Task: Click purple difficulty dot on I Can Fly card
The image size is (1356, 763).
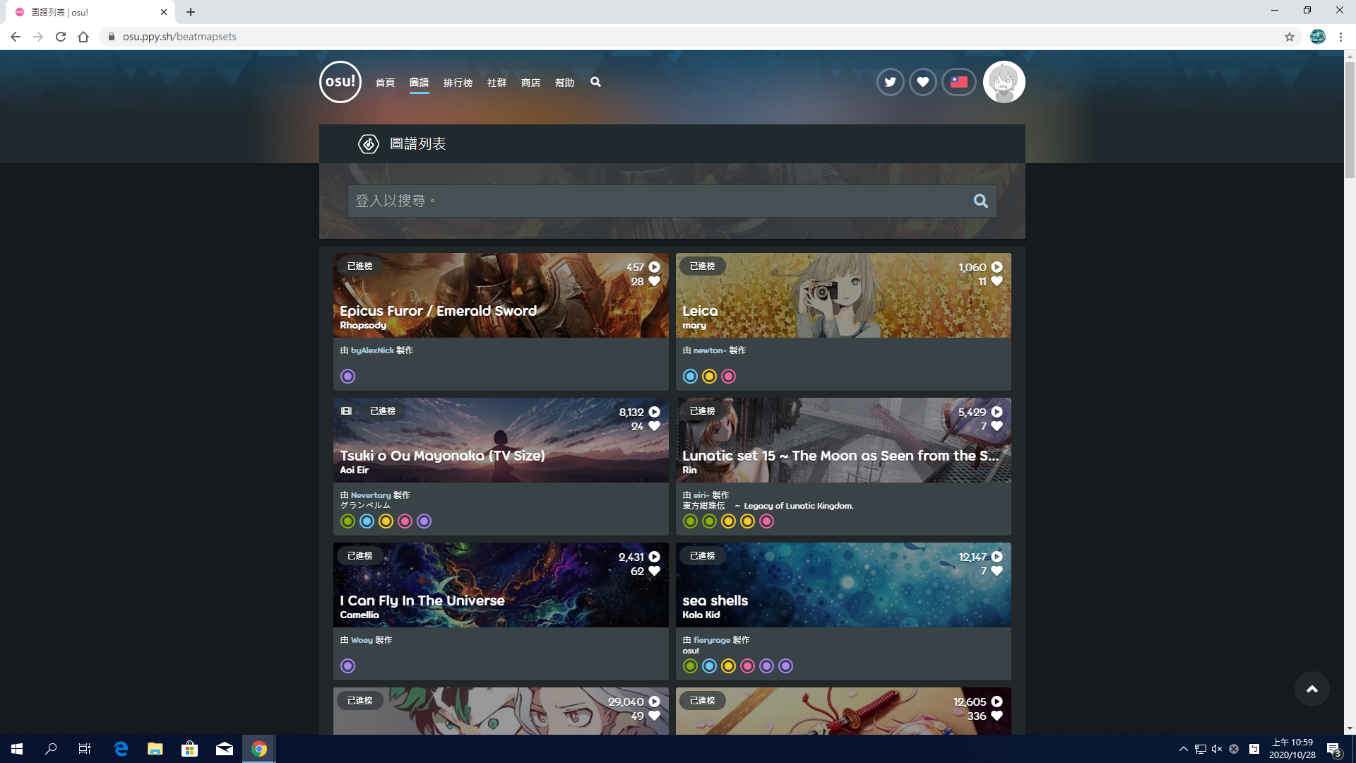Action: 347,666
